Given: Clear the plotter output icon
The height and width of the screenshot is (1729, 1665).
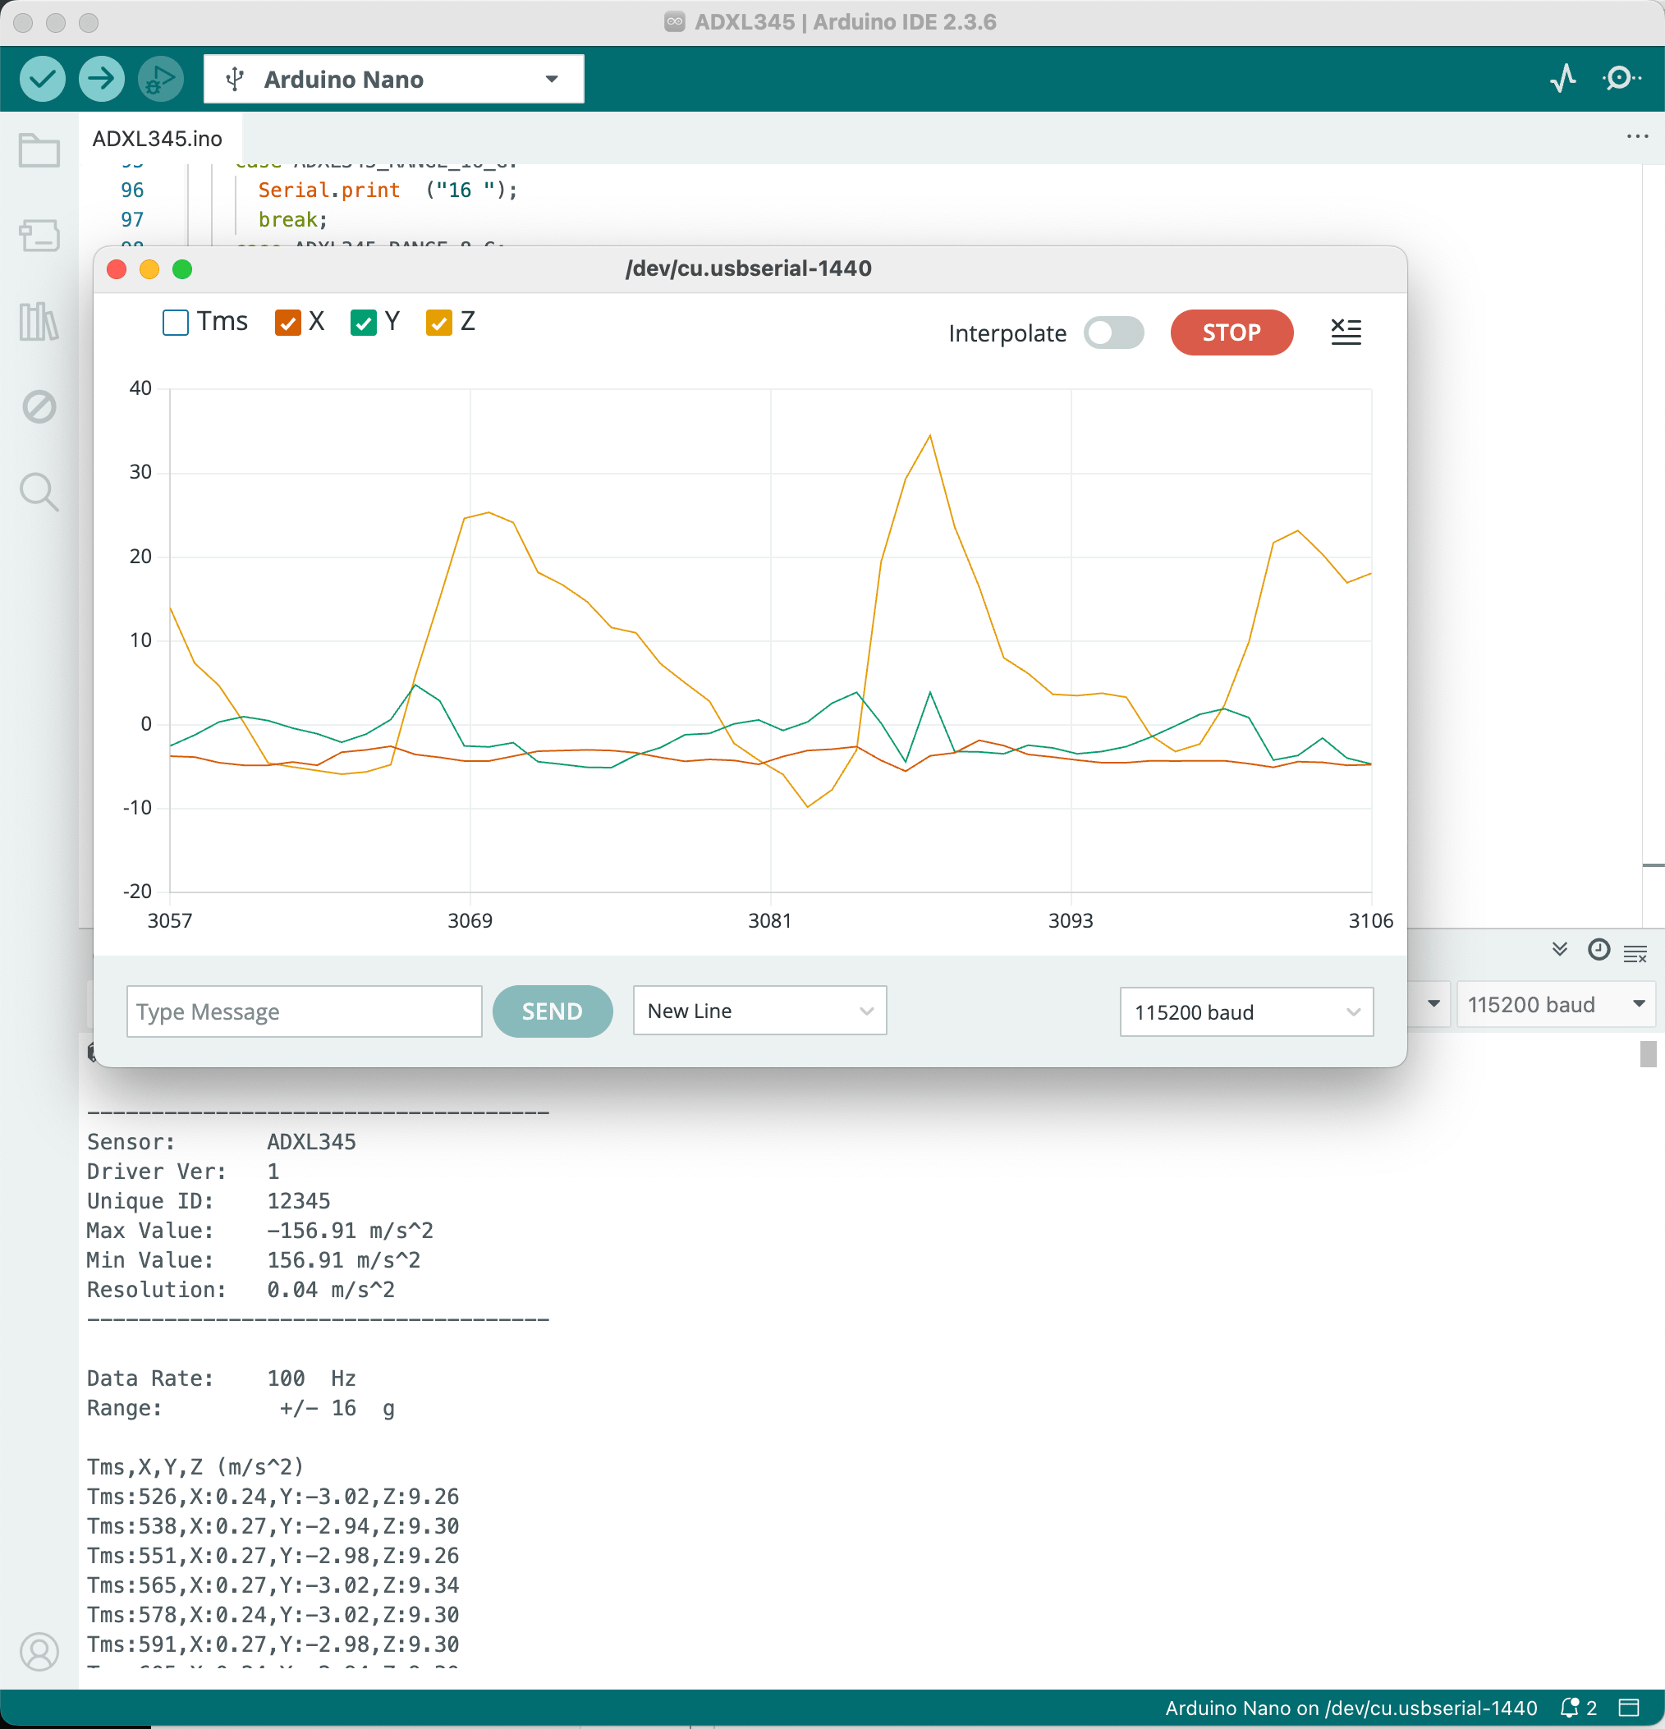Looking at the screenshot, I should point(1346,332).
